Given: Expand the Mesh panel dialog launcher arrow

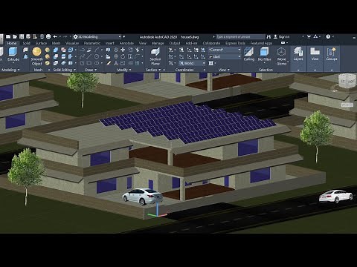Looking at the screenshot, I should pos(49,70).
